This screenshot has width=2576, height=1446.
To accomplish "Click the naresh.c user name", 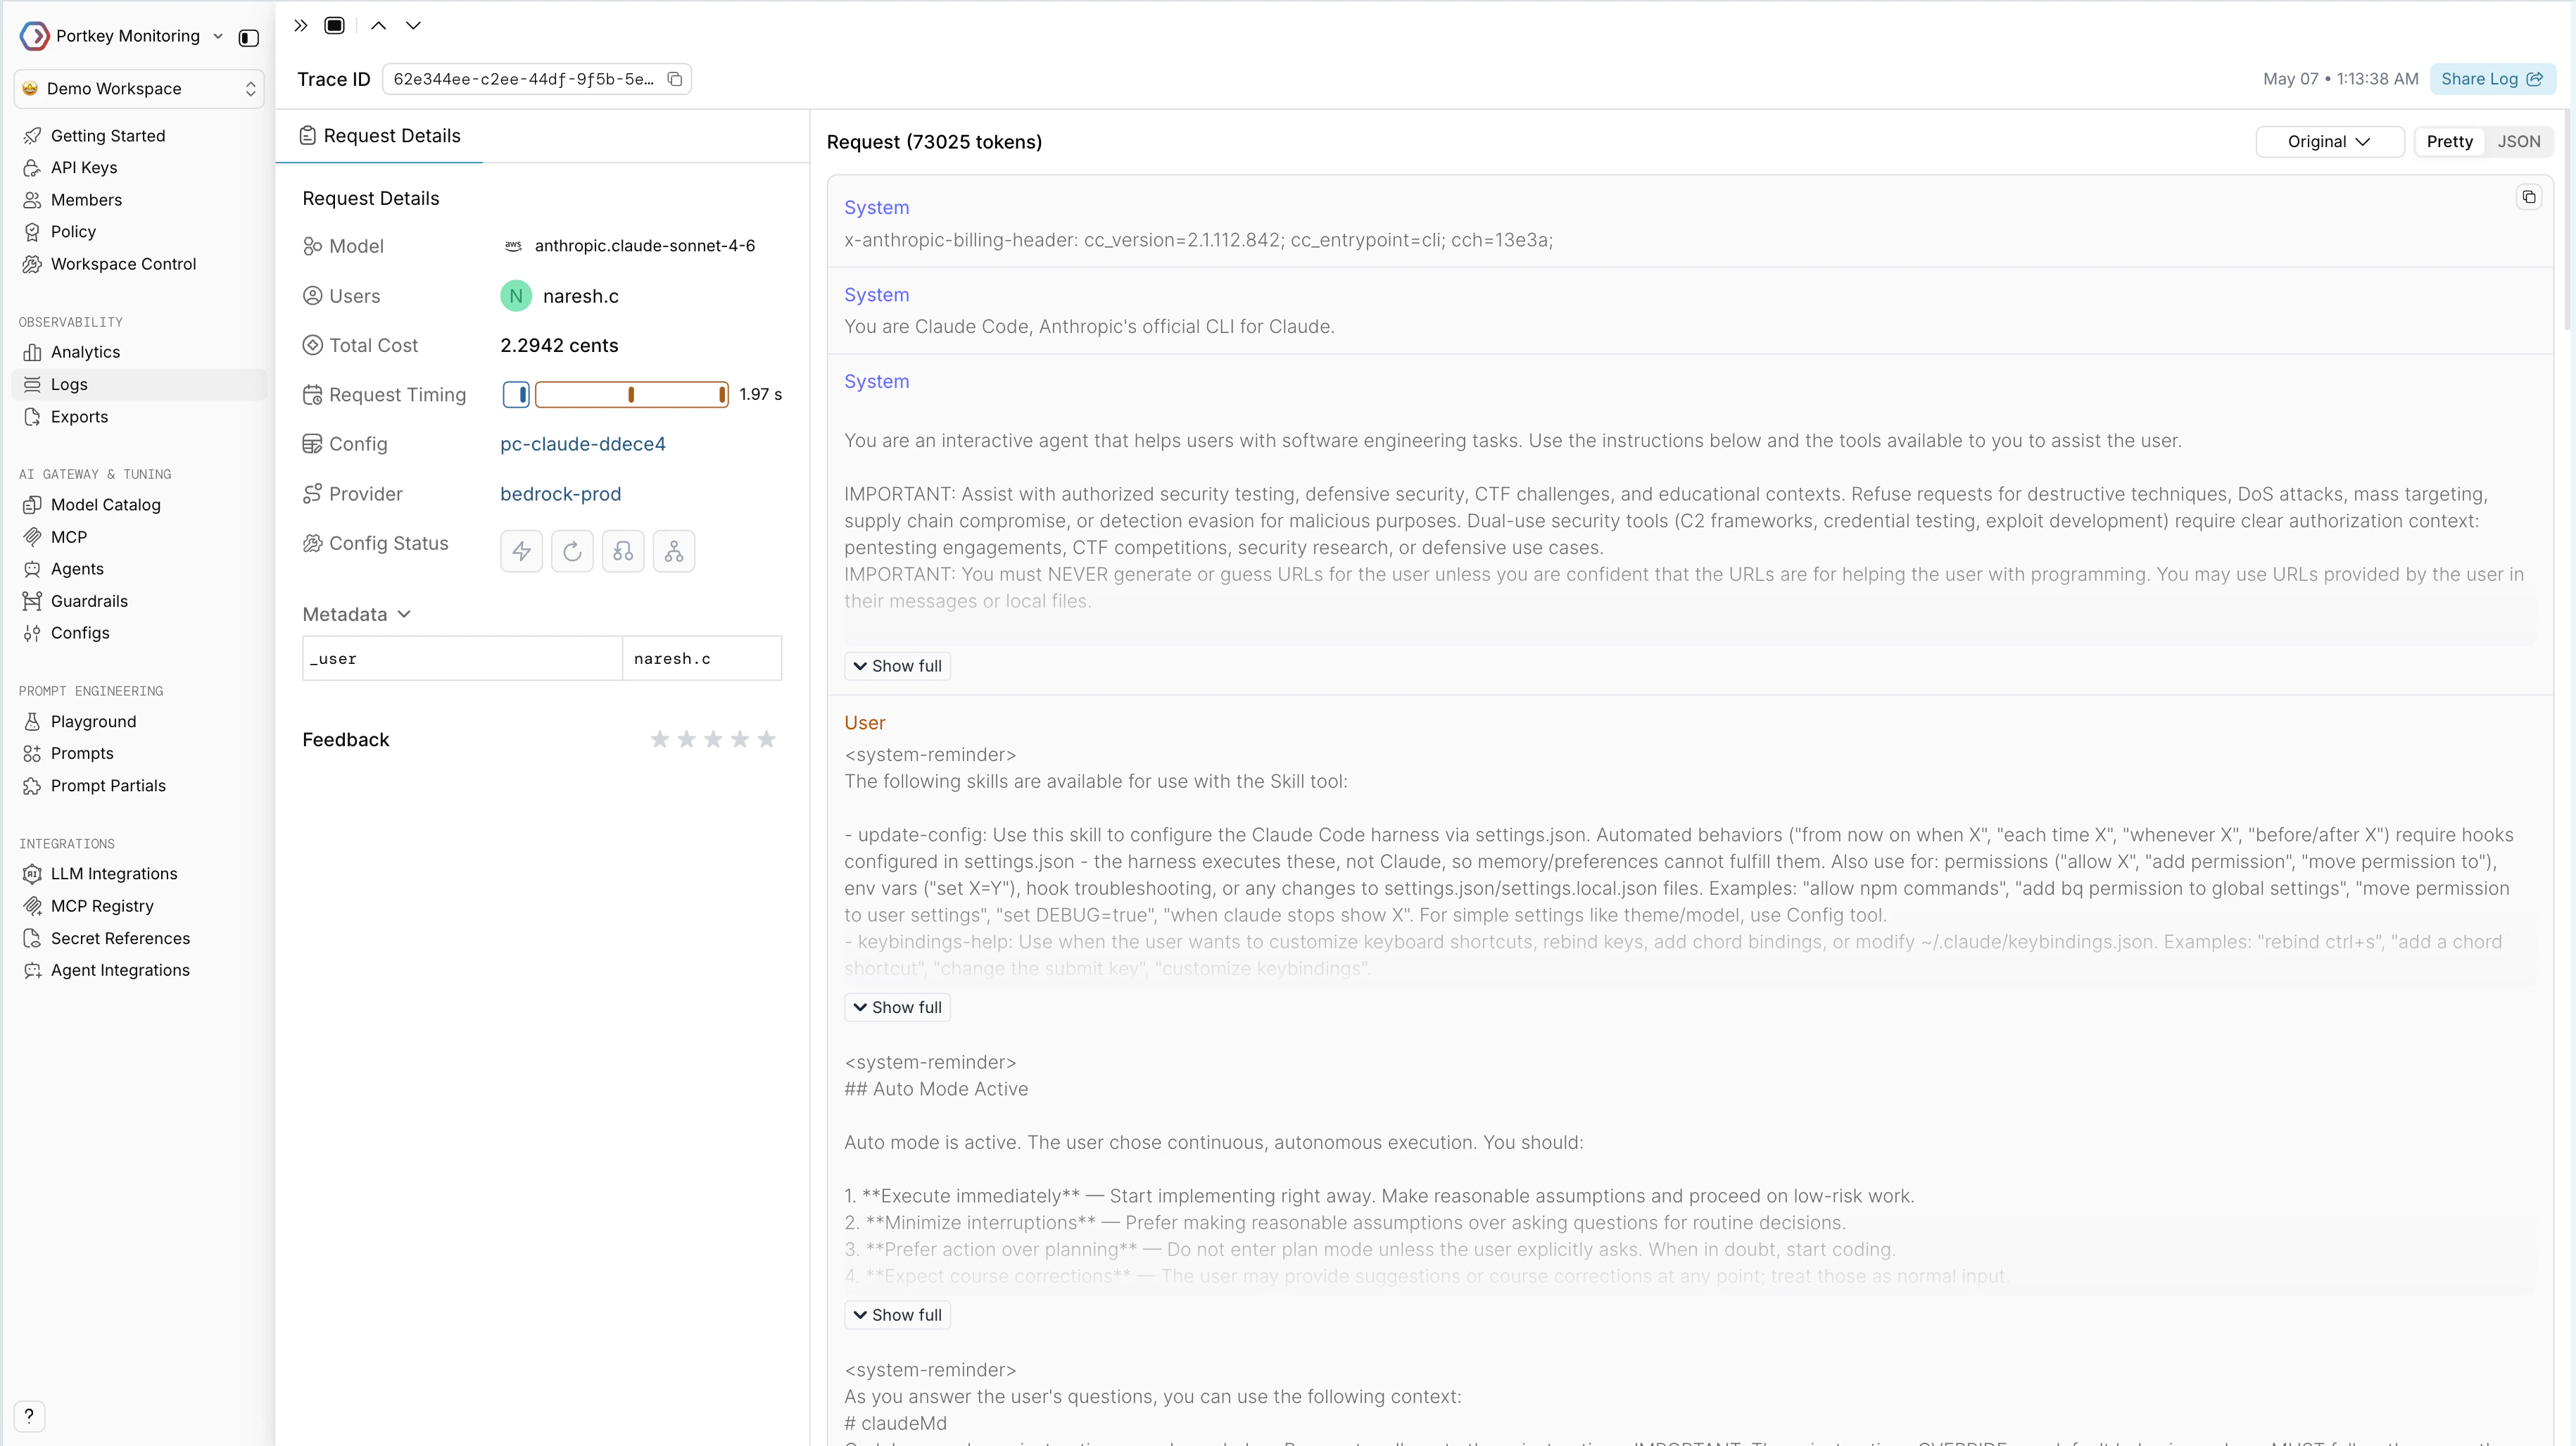I will tap(580, 296).
